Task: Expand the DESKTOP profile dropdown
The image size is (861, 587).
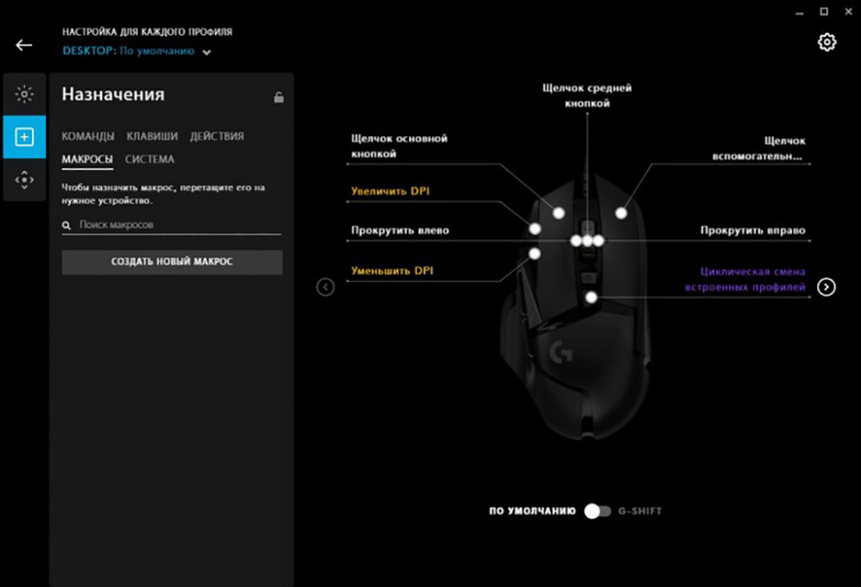Action: click(x=207, y=52)
